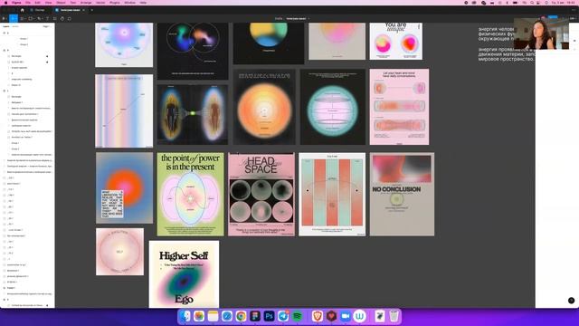Open the Figma menu in menu bar
This screenshot has width=579, height=326.
click(x=16, y=3)
